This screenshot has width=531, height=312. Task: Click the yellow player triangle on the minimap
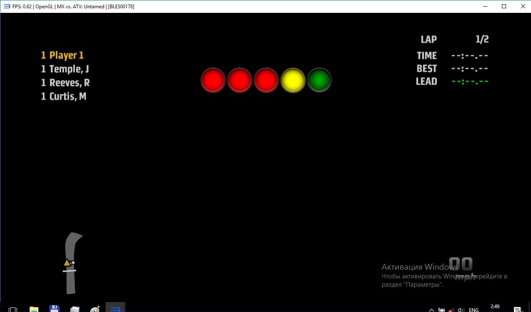click(x=67, y=263)
